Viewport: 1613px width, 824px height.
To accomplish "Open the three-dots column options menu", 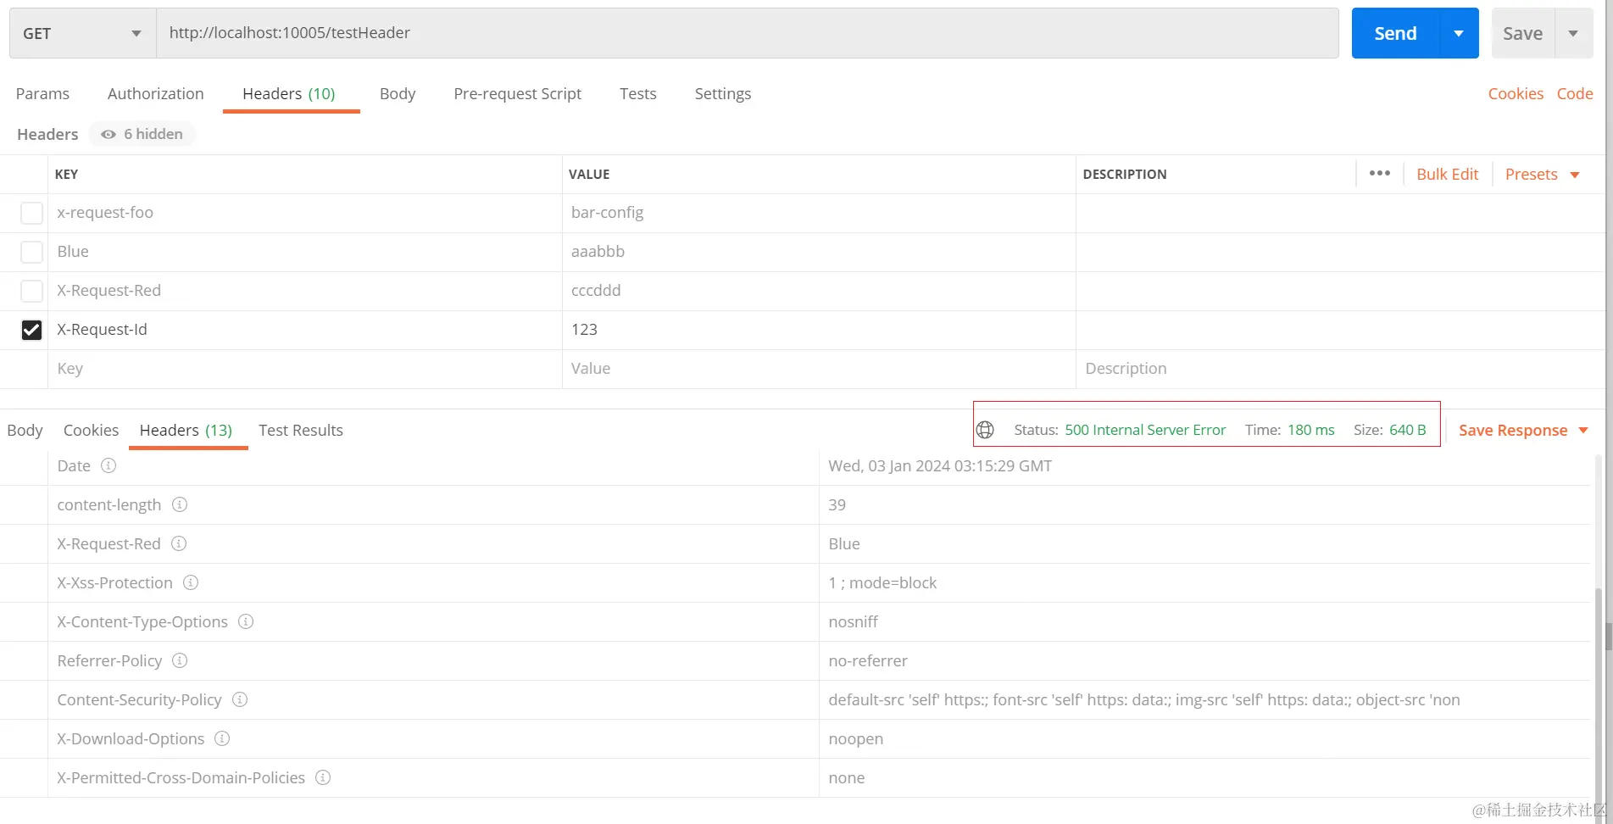I will pyautogui.click(x=1379, y=174).
